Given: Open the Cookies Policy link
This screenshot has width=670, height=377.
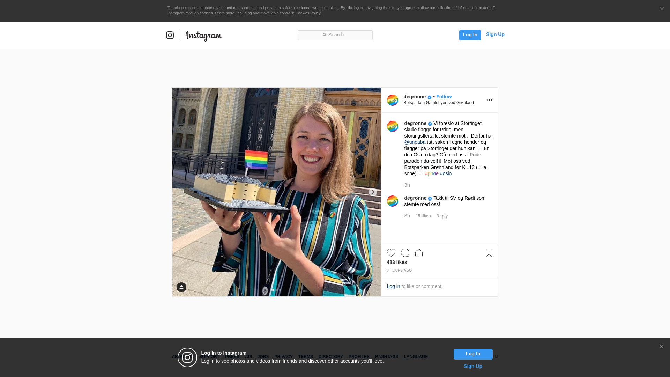Looking at the screenshot, I should 308,13.
